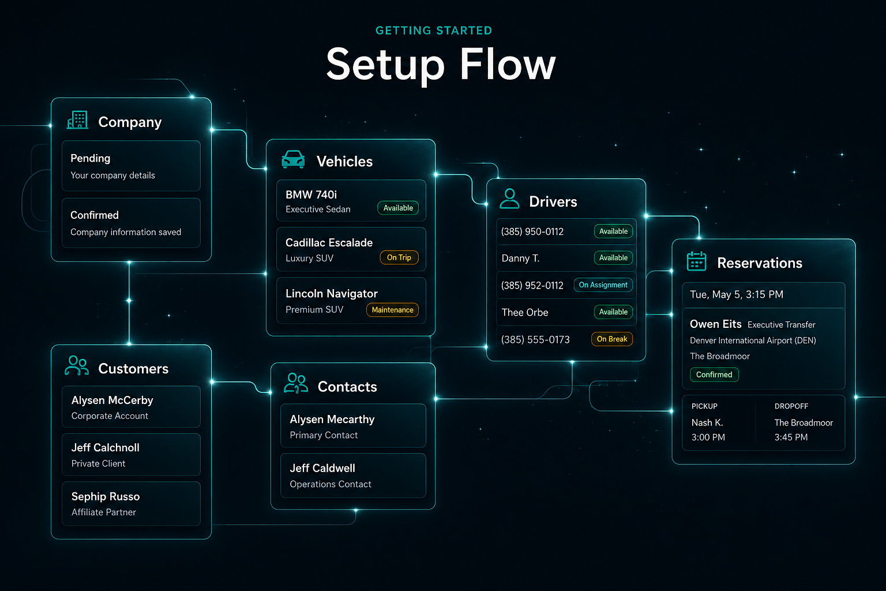
Task: Click the DROPOFF column label
Action: (x=791, y=406)
